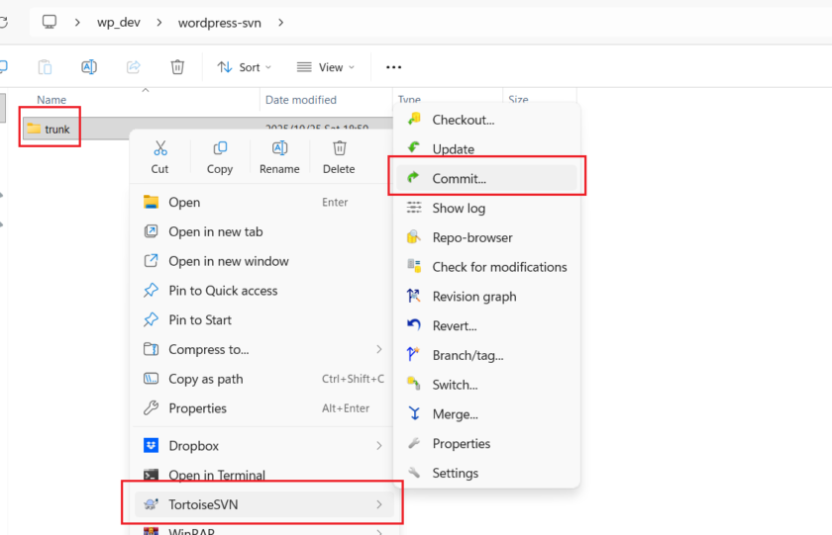The height and width of the screenshot is (535, 832).
Task: Click the toolbar Delete trash icon
Action: pos(177,67)
